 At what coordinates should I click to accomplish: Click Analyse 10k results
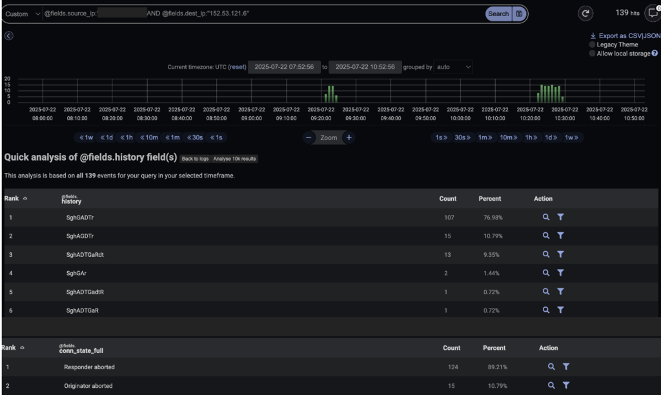235,158
